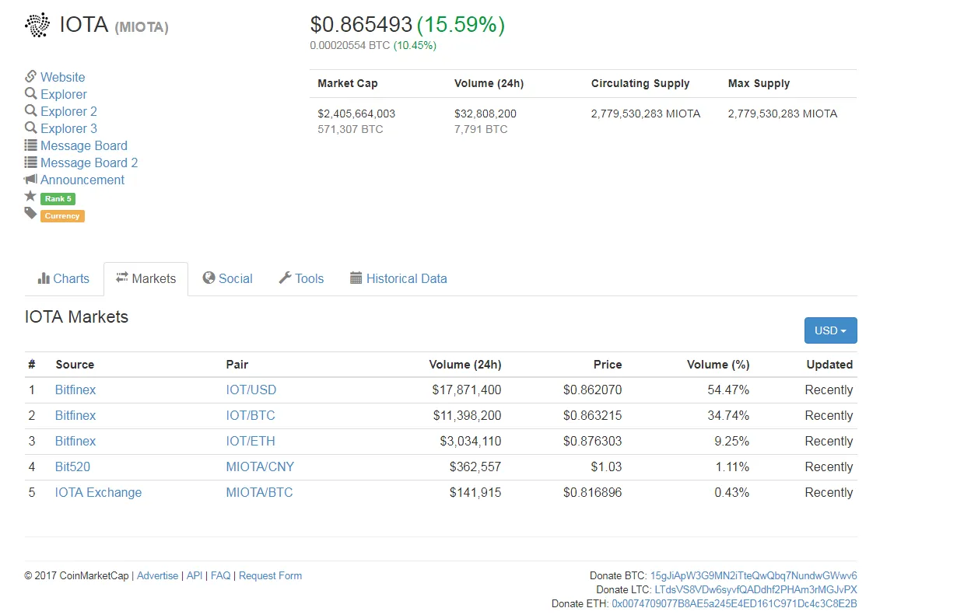
Task: Click the Donate LTC address
Action: 755,589
